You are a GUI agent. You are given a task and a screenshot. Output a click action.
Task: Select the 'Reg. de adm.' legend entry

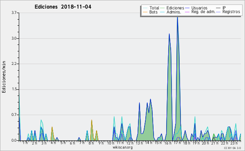click(x=203, y=12)
